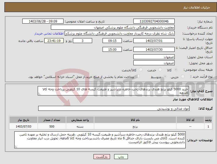Click the quantity cell 500
The height and width of the screenshot is (164, 217).
pyautogui.click(x=52, y=126)
